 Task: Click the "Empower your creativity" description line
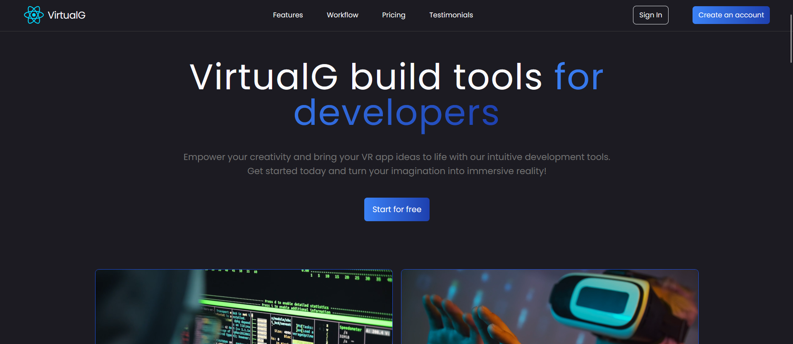396,157
